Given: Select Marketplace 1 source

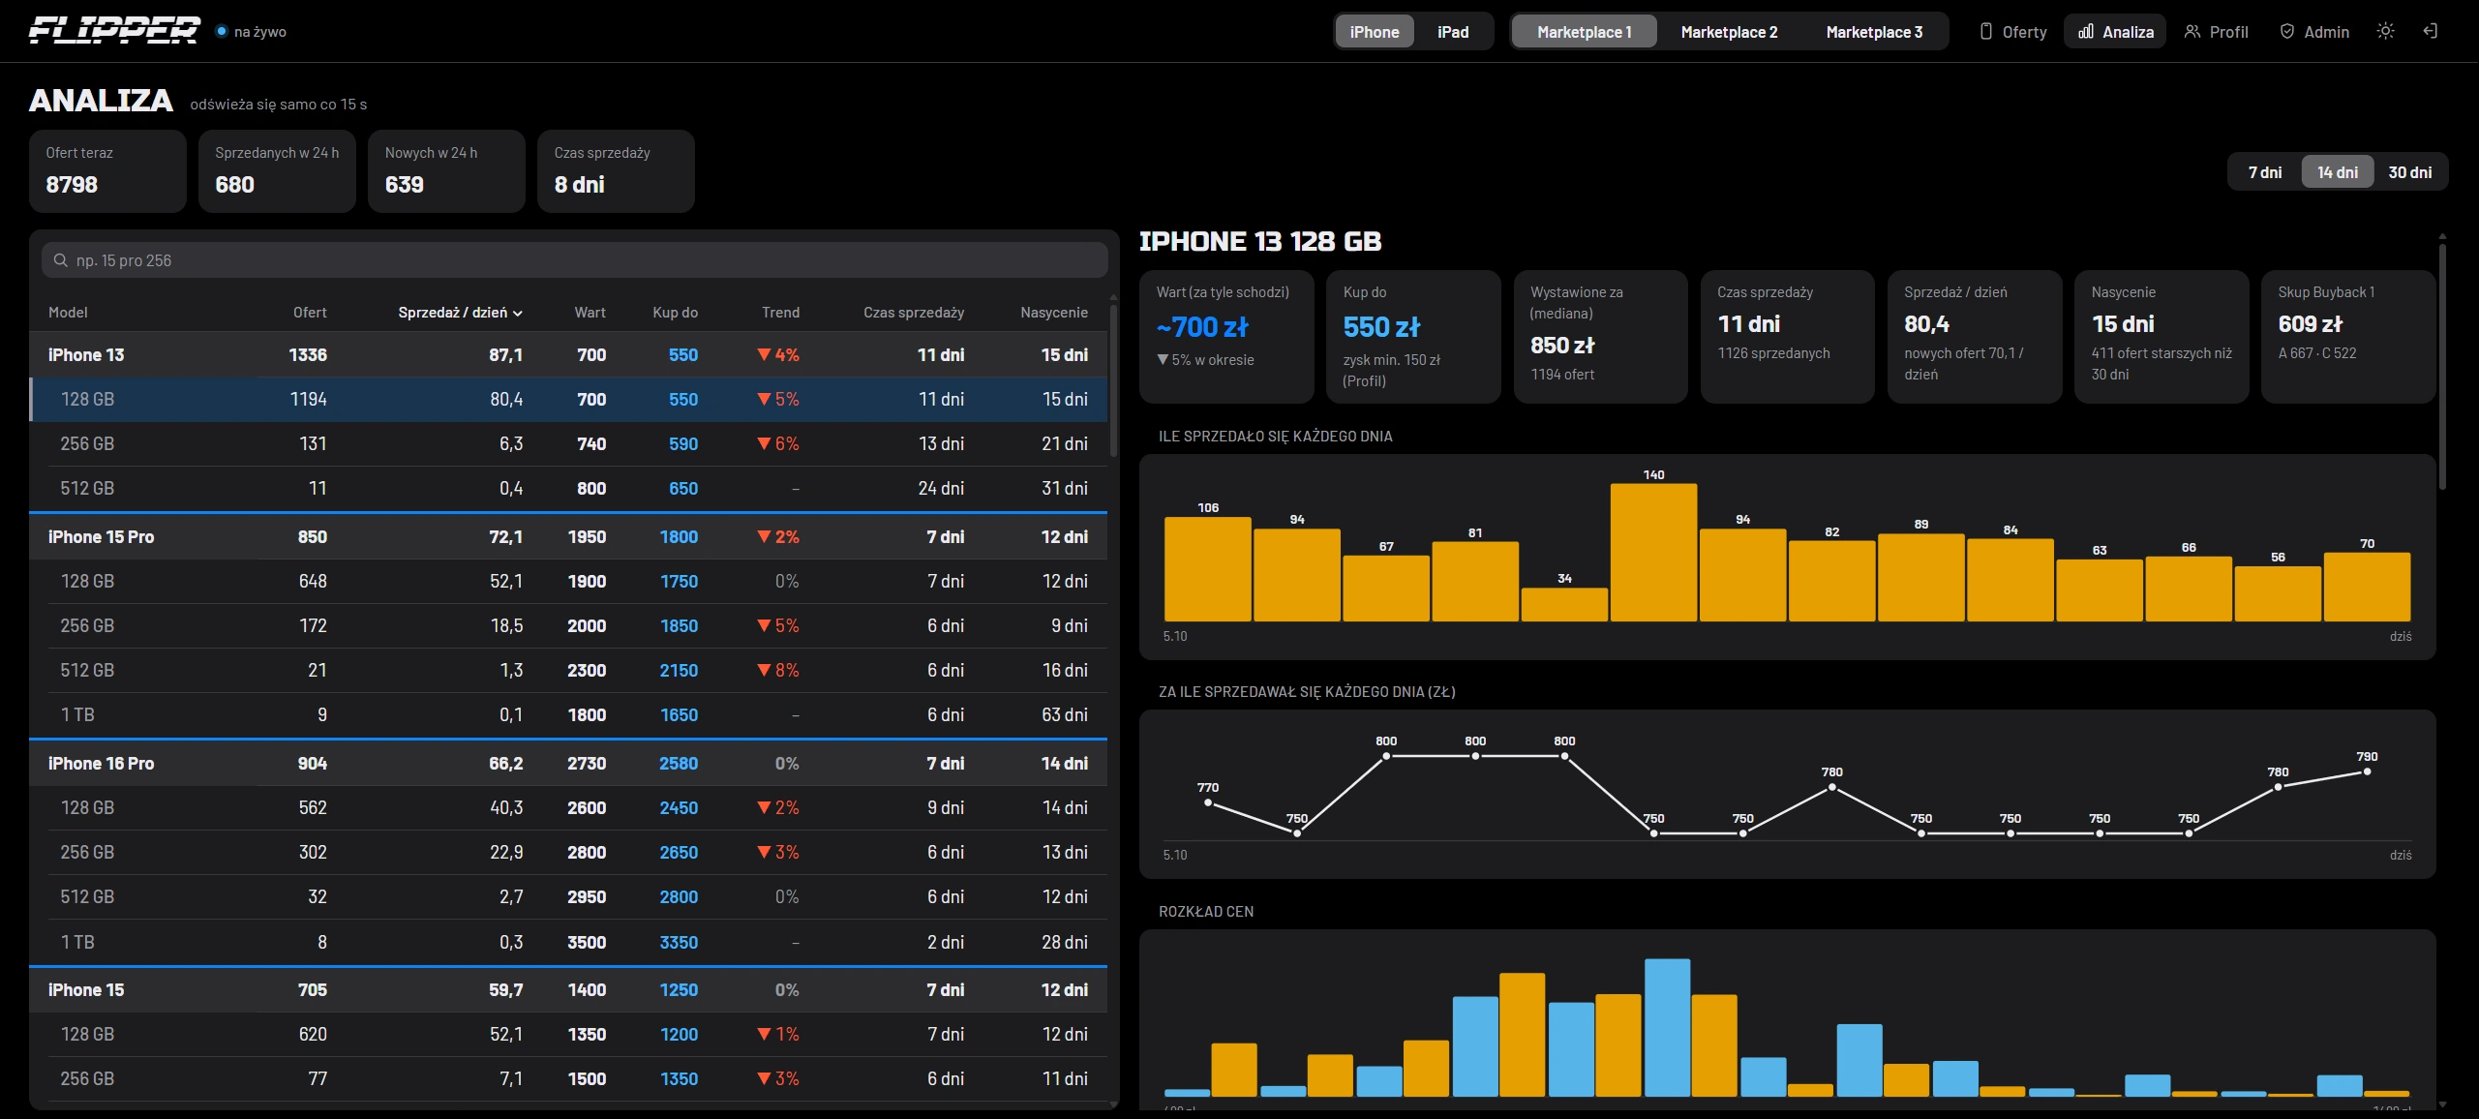Looking at the screenshot, I should [x=1585, y=32].
